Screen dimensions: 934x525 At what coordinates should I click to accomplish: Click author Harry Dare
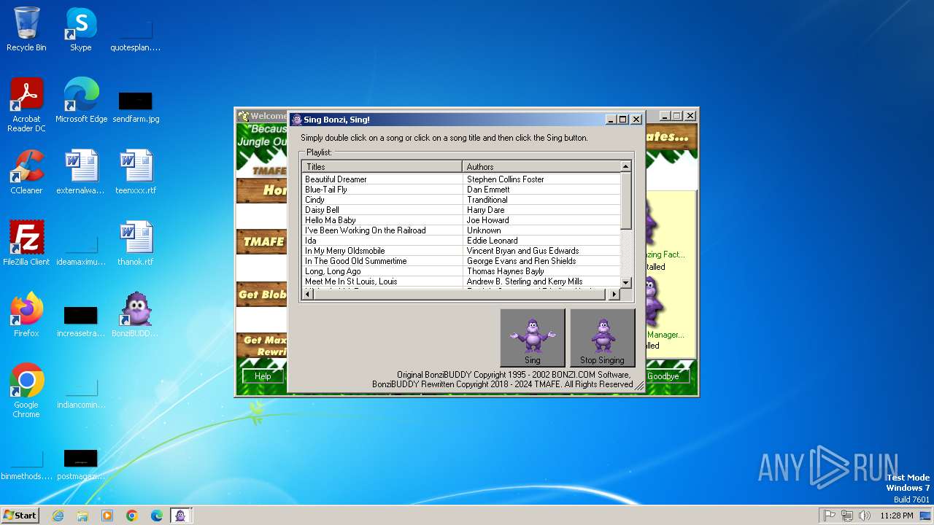[485, 210]
